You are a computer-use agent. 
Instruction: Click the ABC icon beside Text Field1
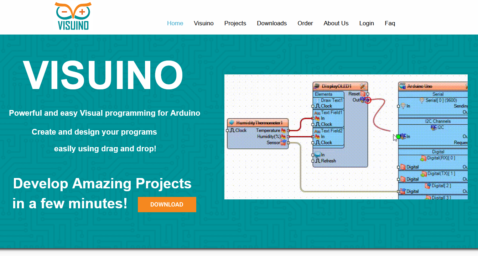[x=317, y=113]
